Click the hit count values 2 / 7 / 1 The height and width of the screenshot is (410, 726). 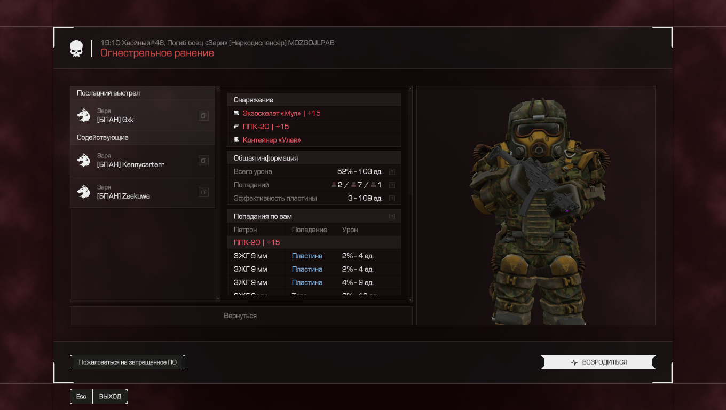point(356,185)
